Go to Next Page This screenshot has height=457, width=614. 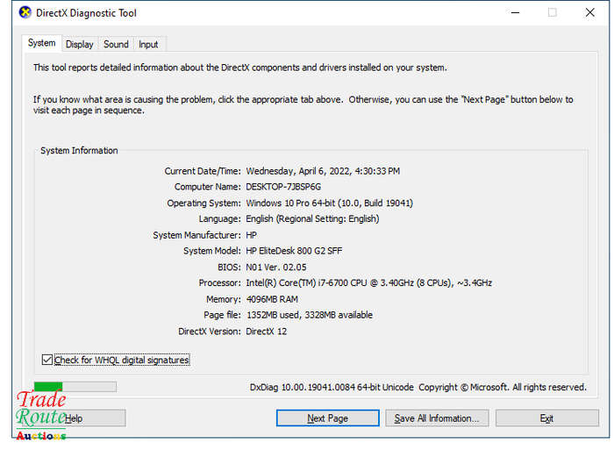(328, 418)
